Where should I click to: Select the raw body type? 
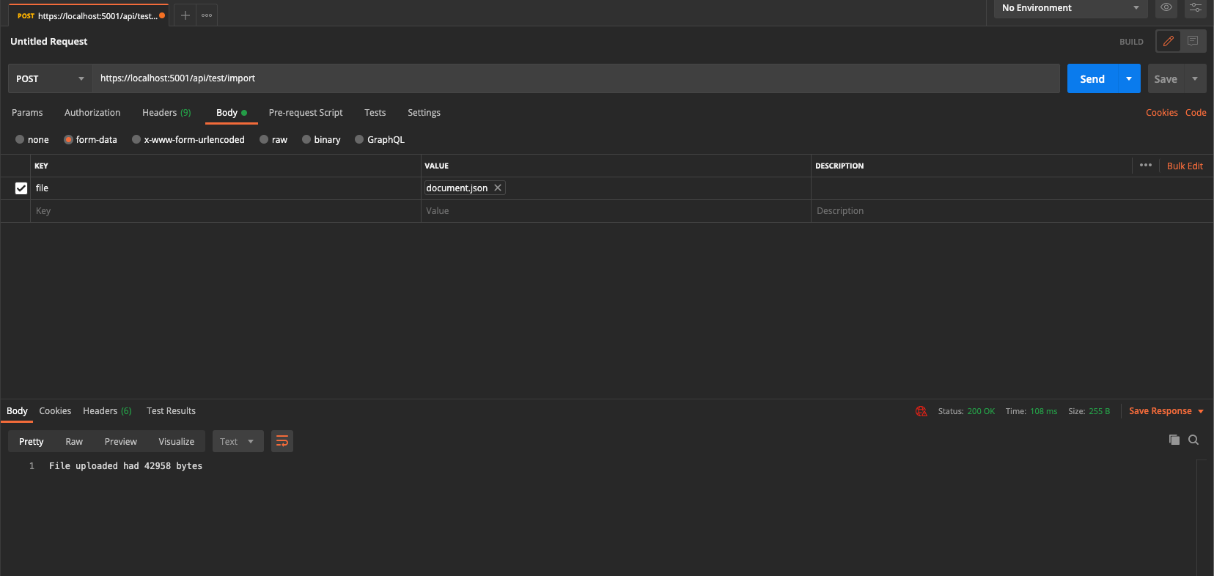[x=273, y=139]
